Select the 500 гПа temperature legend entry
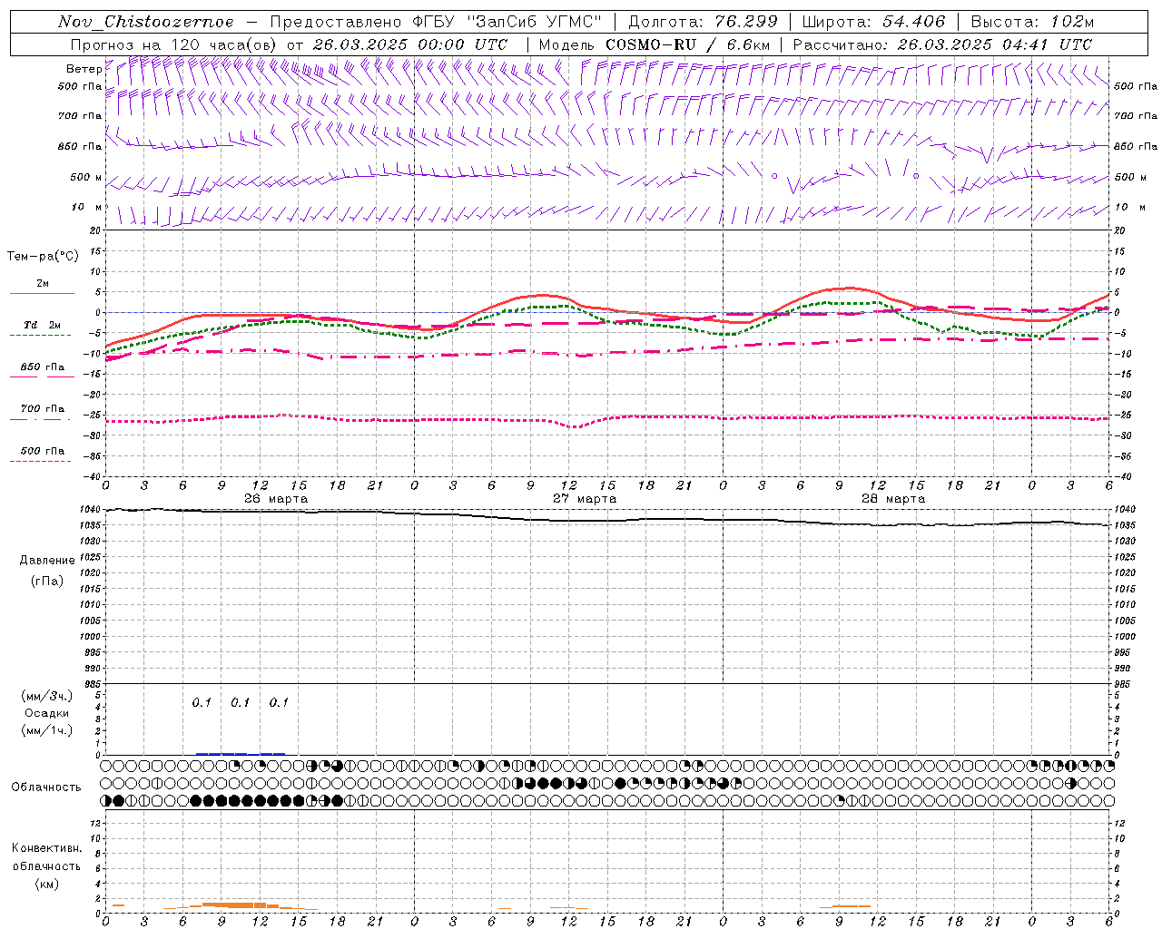 [42, 451]
